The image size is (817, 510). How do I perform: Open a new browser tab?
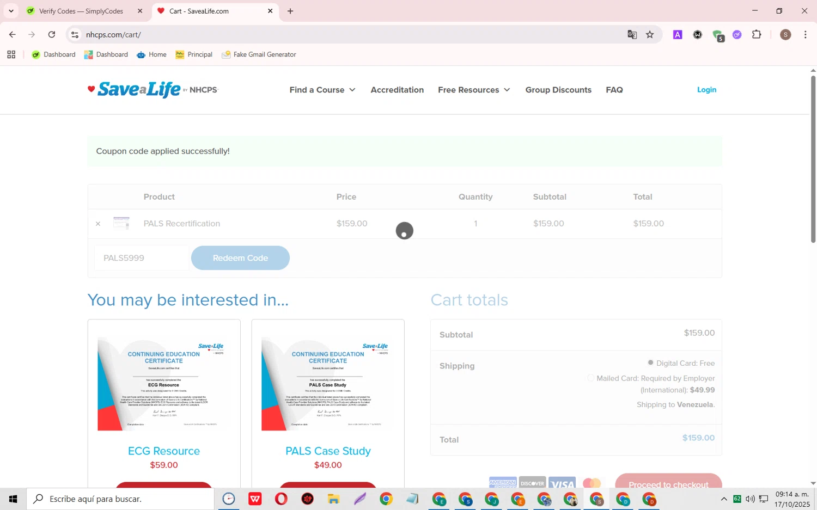coord(290,11)
